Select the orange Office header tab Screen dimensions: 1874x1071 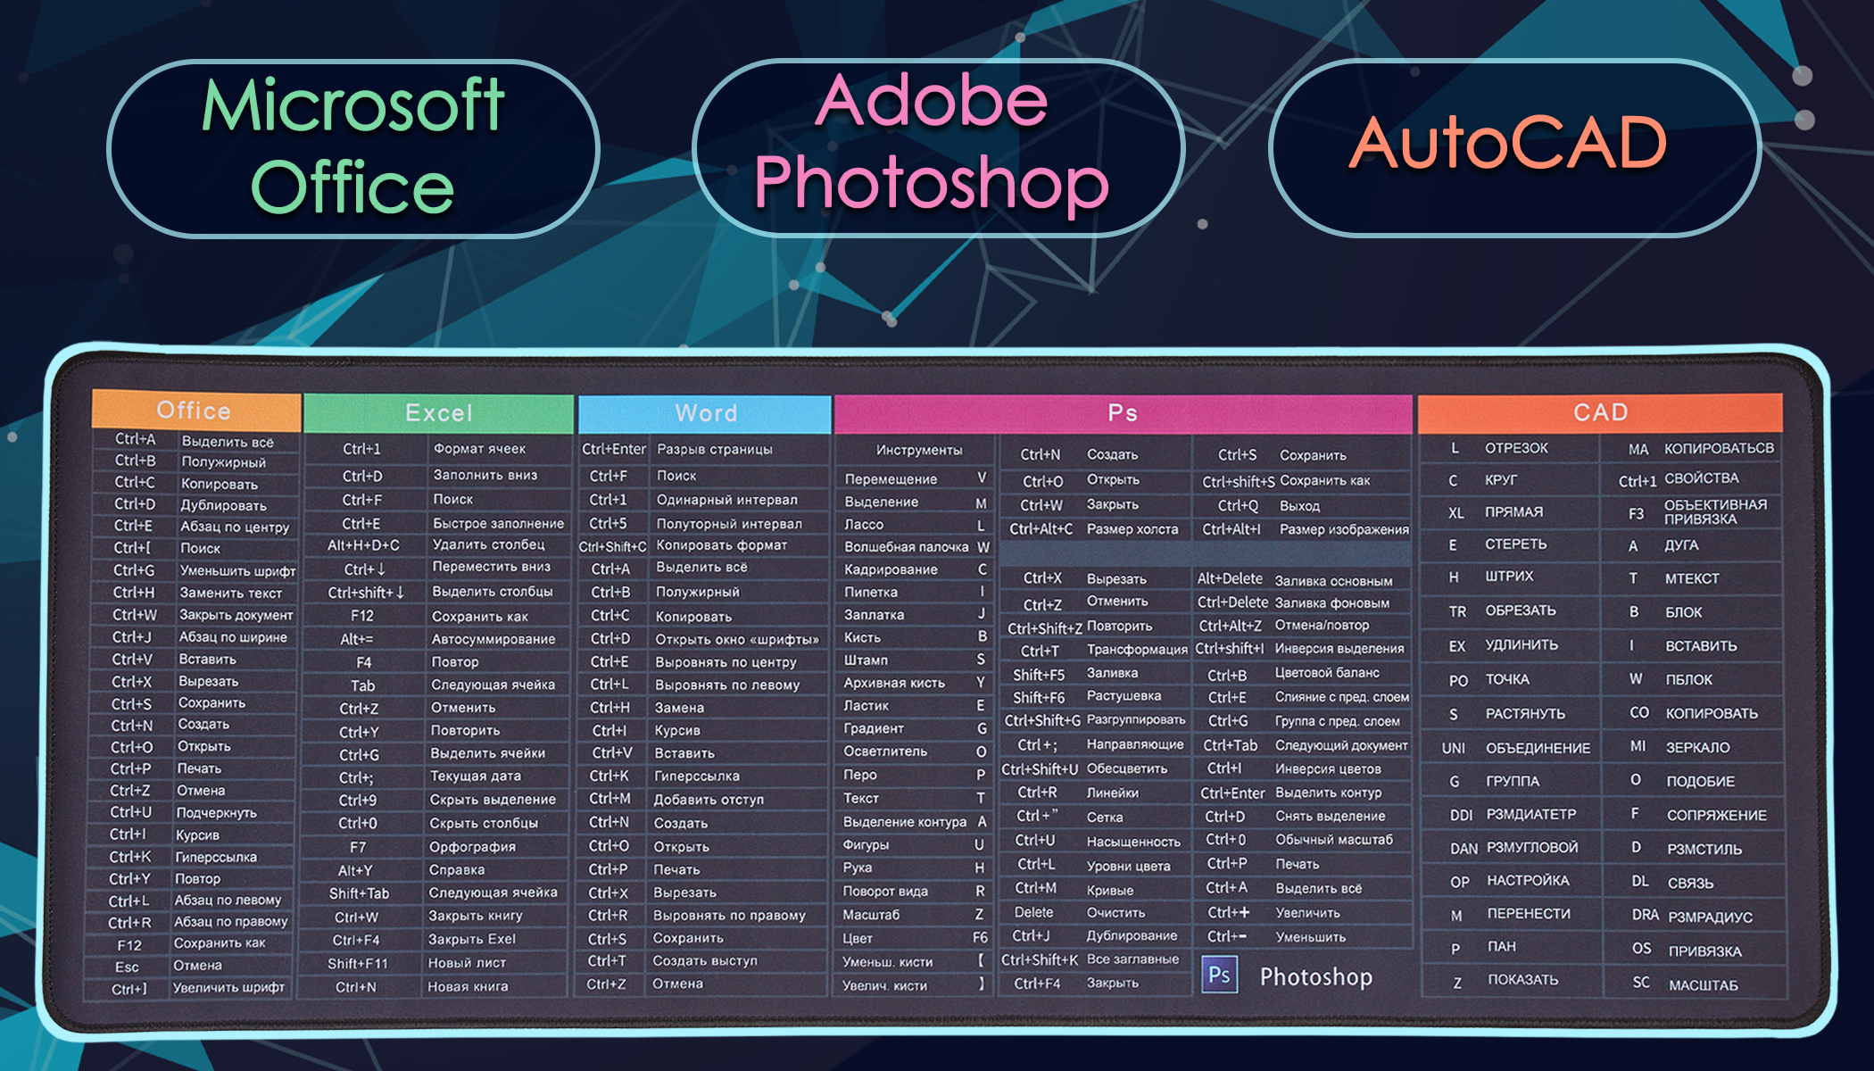pos(195,411)
